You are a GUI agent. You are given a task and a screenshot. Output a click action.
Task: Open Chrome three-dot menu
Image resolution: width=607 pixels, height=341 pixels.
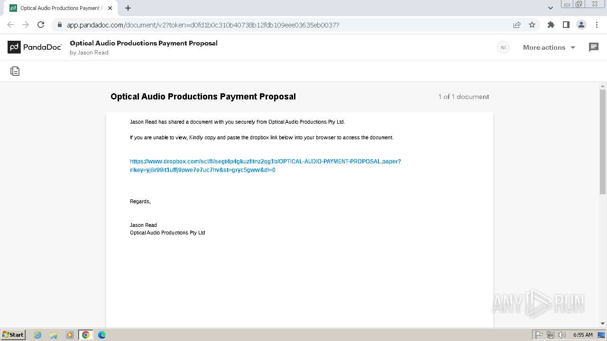pos(597,25)
